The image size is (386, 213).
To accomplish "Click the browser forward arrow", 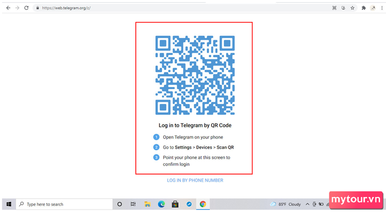I will tap(17, 8).
